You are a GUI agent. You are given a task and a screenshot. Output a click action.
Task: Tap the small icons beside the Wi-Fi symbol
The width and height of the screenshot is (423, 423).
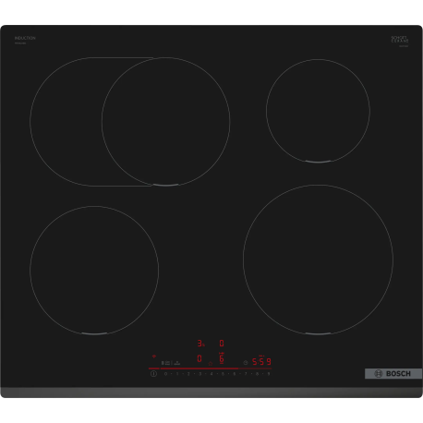(x=171, y=363)
